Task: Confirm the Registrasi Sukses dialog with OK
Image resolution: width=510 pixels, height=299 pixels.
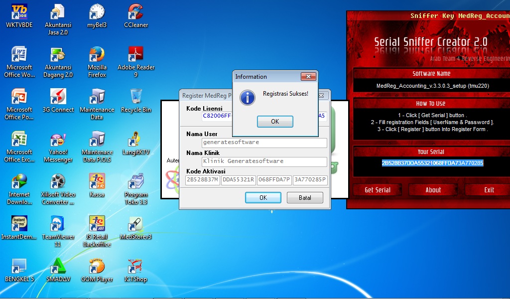Action: coord(275,122)
